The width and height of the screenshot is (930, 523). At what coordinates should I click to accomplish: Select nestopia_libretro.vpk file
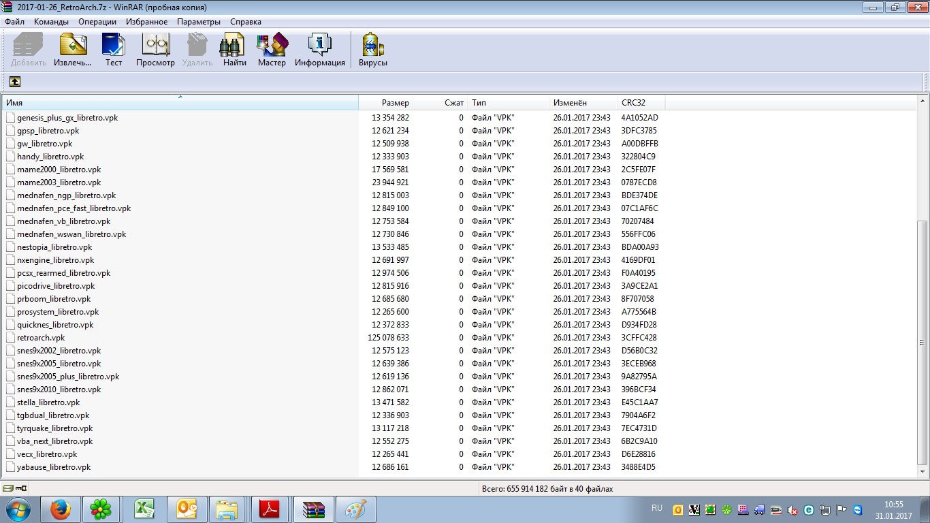coord(54,247)
